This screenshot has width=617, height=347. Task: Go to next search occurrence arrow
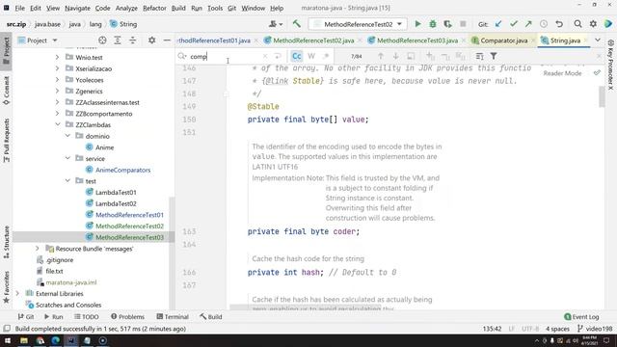(395, 56)
